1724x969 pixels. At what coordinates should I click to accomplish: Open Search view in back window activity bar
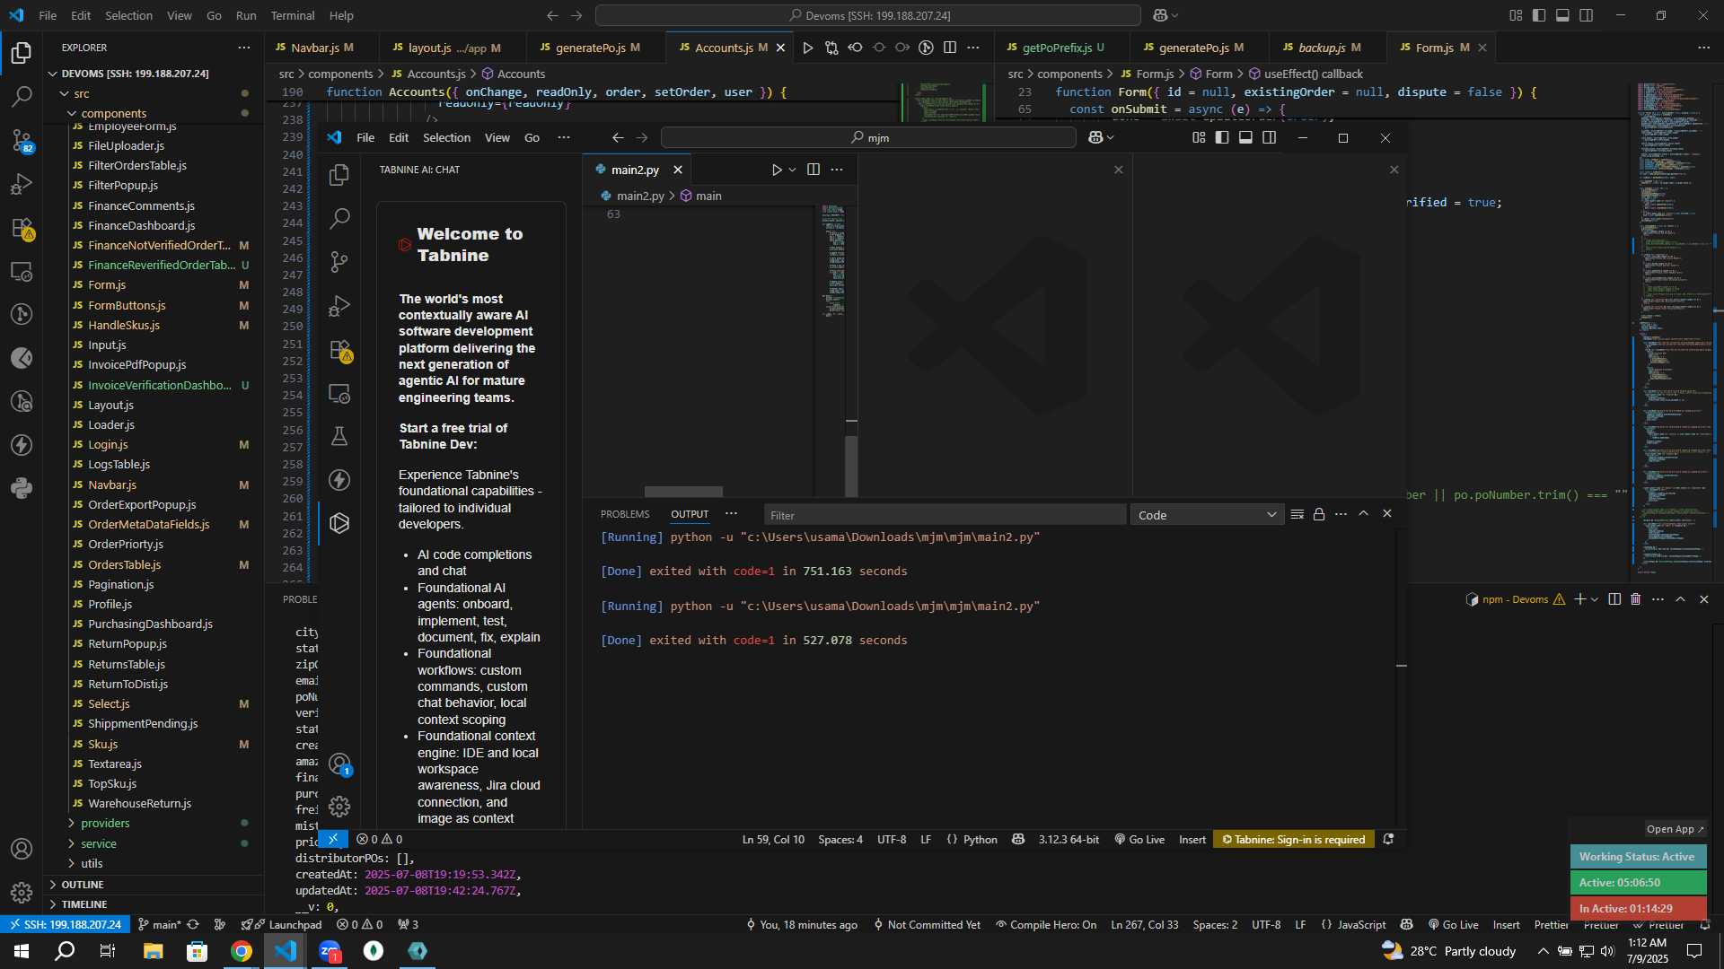point(22,96)
